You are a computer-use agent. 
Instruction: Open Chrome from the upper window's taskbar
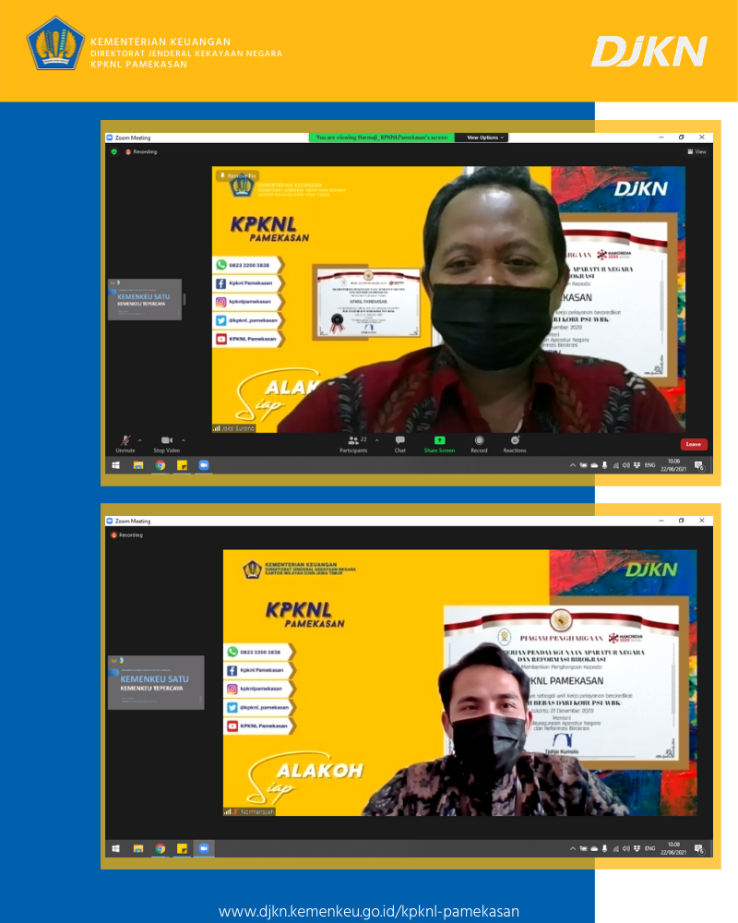160,465
